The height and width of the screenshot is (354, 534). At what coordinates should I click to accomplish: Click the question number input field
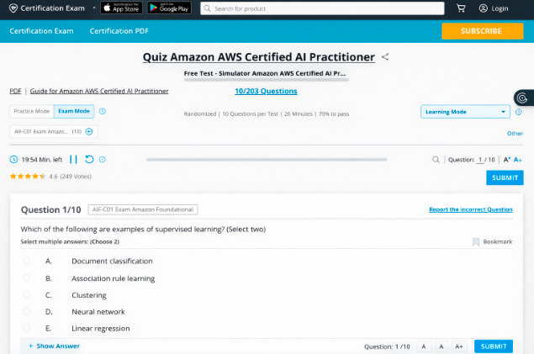coord(480,159)
